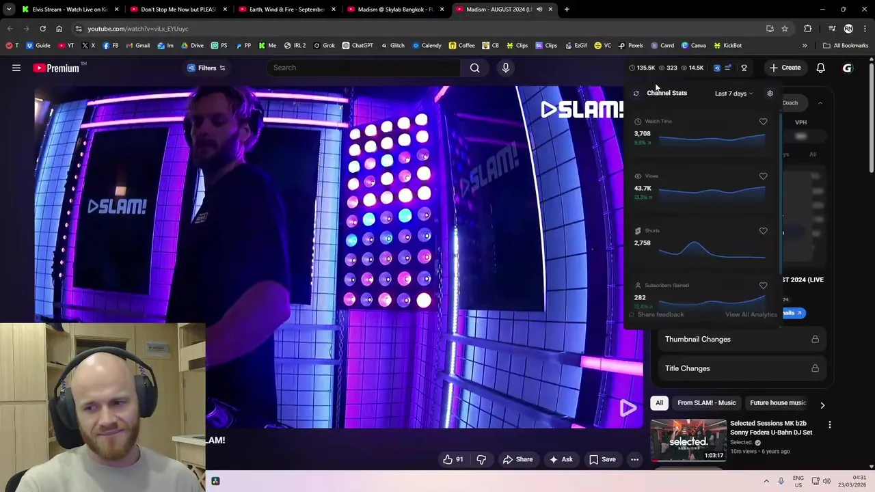Open Selected Sessions MK b2b thumbnail
Screen dimensions: 875x492
click(x=688, y=440)
